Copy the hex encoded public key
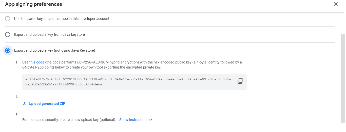346x132 pixels. pyautogui.click(x=240, y=81)
